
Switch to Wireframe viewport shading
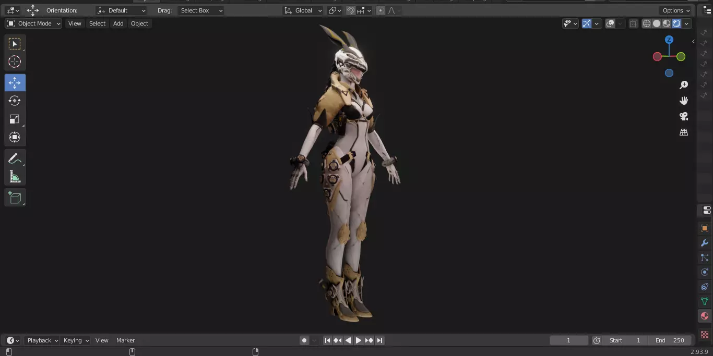click(x=647, y=23)
